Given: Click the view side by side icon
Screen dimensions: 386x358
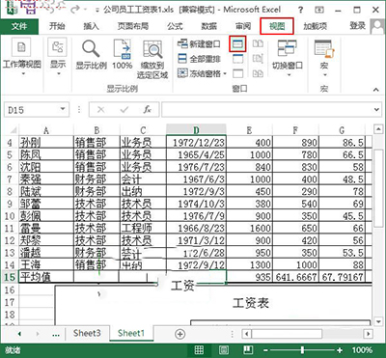Looking at the screenshot, I should point(258,44).
